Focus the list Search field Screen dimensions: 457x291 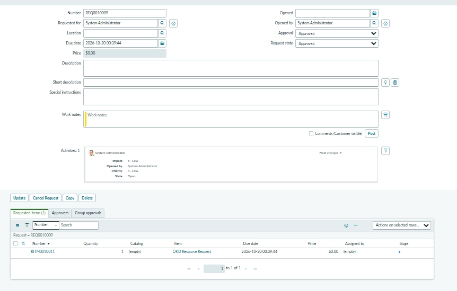coord(78,225)
